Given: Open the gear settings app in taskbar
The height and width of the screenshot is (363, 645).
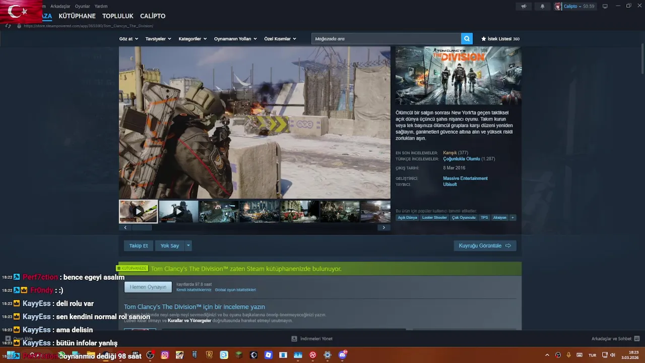Looking at the screenshot, I should click(328, 355).
